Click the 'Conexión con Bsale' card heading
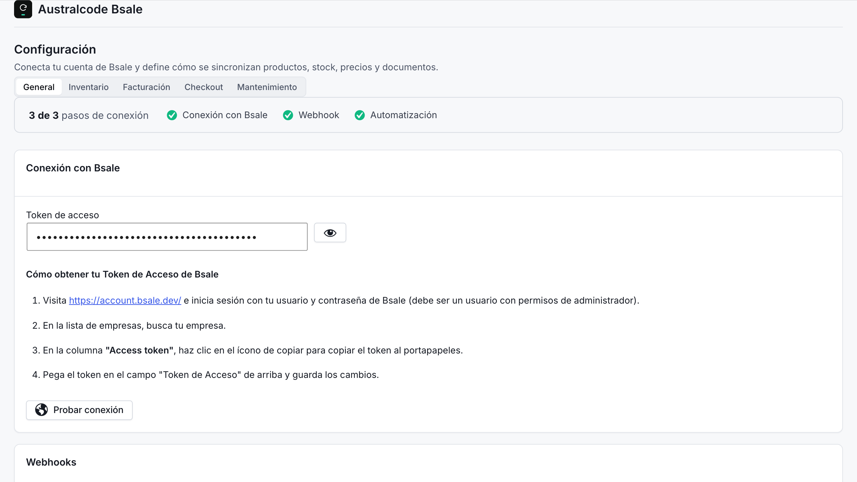The image size is (857, 482). pyautogui.click(x=73, y=168)
